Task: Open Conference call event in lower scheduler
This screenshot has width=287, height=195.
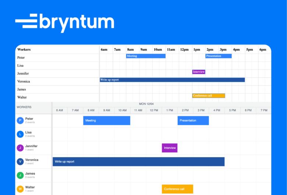Action: [x=178, y=189]
